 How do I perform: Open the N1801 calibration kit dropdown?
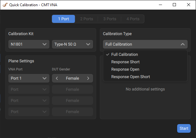29,44
